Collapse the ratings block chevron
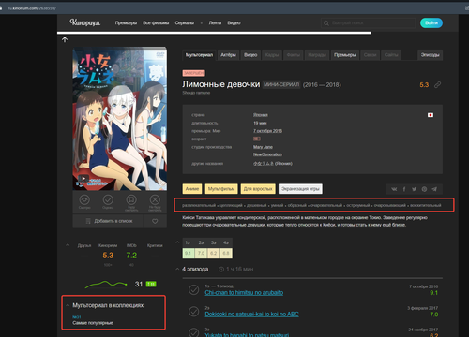The height and width of the screenshot is (337, 469). coord(68,245)
